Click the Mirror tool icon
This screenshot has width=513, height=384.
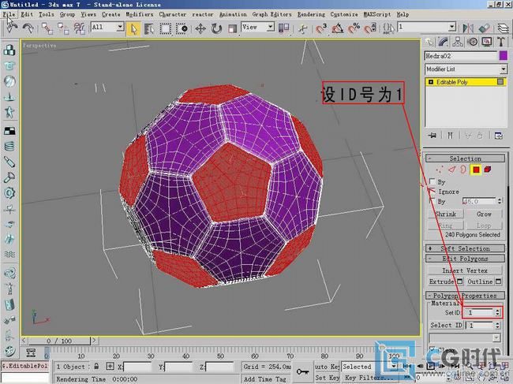click(468, 28)
